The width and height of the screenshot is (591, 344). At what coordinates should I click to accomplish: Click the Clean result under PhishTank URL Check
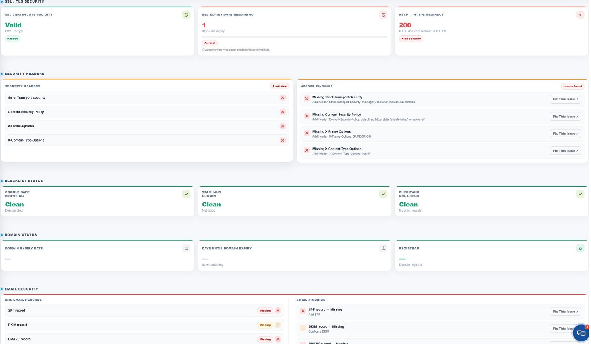[x=408, y=205]
